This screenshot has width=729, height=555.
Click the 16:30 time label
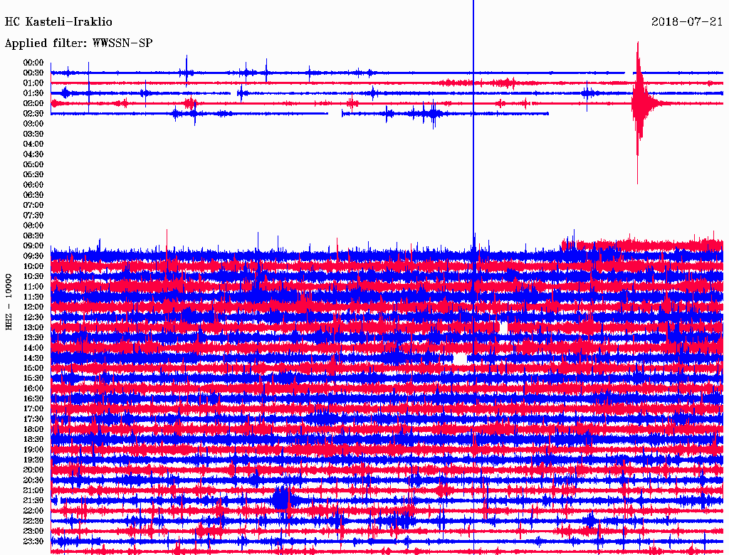click(33, 398)
